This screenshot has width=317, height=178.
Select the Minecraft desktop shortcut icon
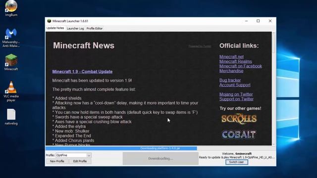point(11,62)
